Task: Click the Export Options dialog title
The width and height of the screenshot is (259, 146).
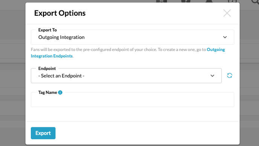Action: [x=60, y=13]
